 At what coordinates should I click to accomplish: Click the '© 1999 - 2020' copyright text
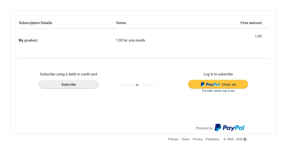[x=233, y=139]
